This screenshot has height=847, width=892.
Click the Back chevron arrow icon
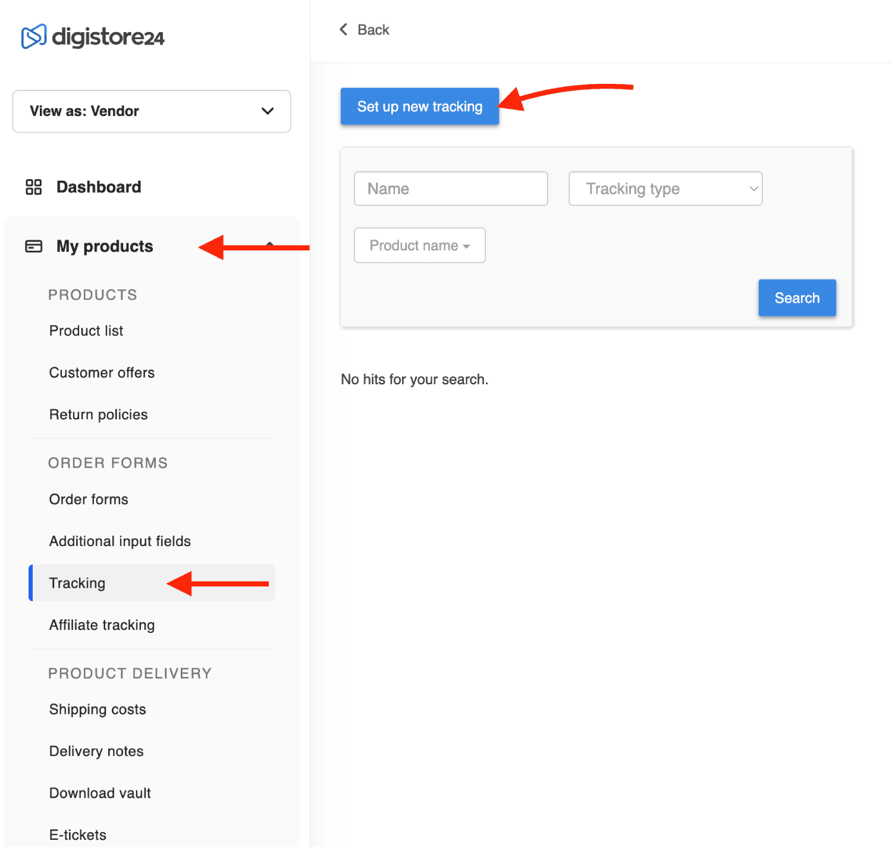(x=344, y=29)
